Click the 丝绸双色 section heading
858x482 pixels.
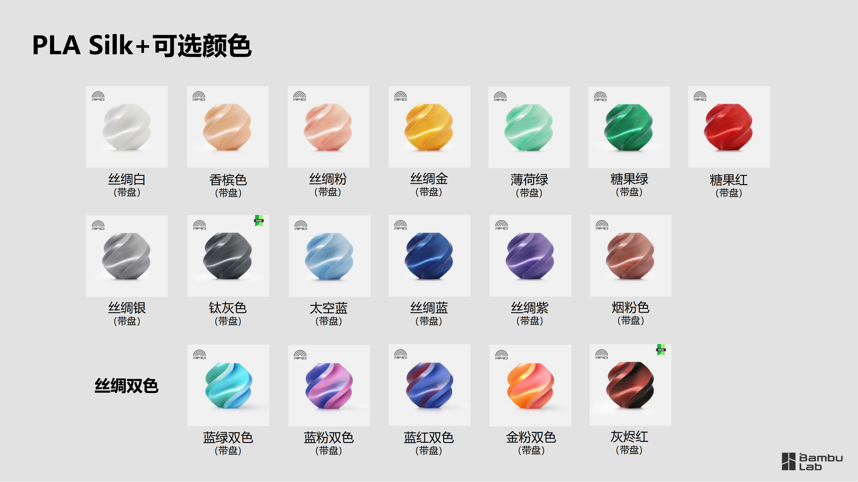point(126,386)
